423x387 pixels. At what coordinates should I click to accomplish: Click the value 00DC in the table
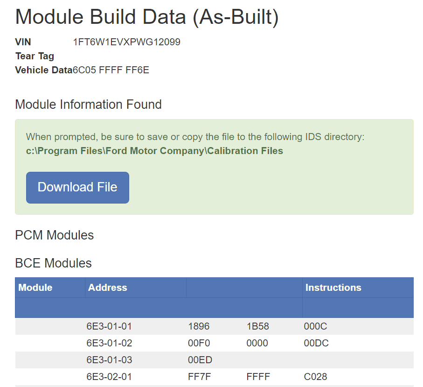(x=316, y=343)
